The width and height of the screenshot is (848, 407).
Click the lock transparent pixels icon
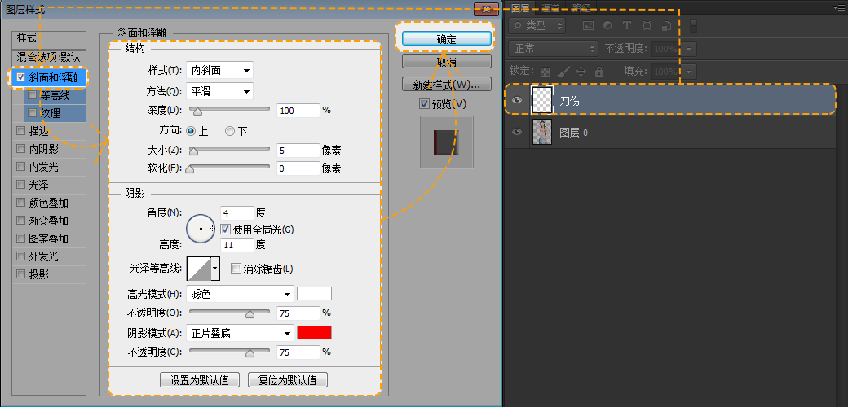(545, 71)
